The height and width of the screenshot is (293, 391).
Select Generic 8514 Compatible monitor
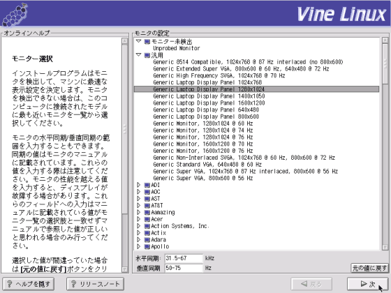click(248, 62)
